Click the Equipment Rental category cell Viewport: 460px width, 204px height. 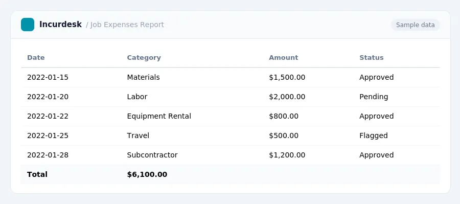[159, 116]
